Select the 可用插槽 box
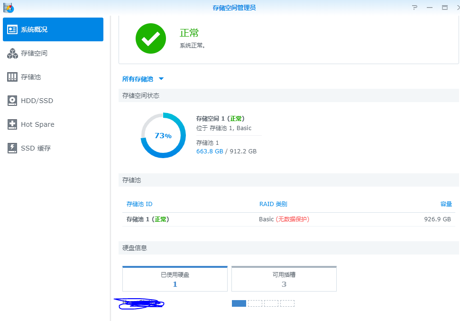 [284, 279]
